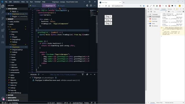Click the notification bell in VS Code status bar
The image size is (185, 104).
click(95, 103)
